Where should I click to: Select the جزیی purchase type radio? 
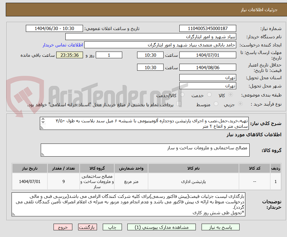(240, 104)
